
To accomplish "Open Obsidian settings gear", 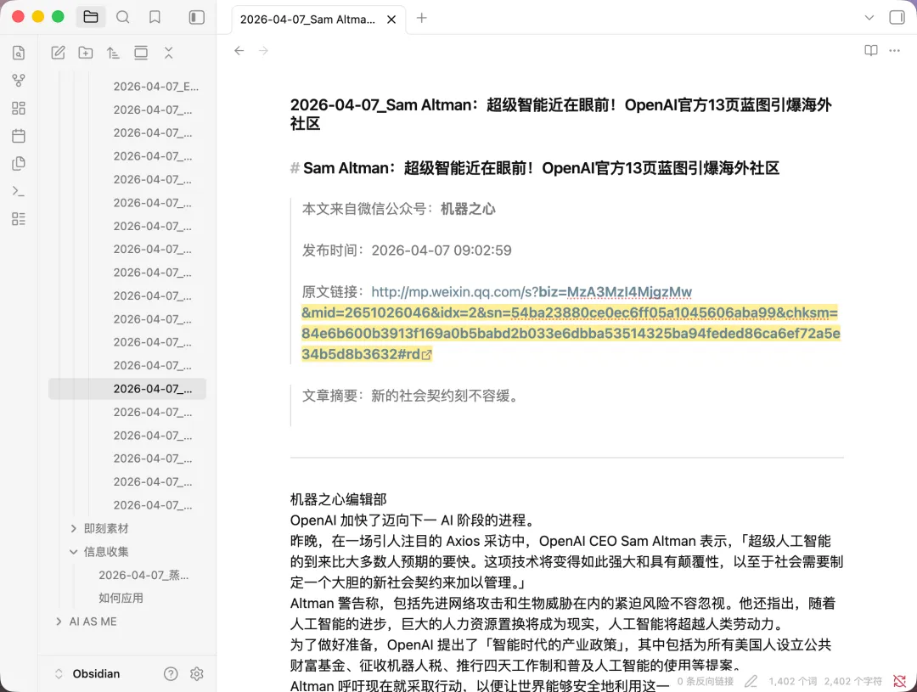I will [197, 673].
